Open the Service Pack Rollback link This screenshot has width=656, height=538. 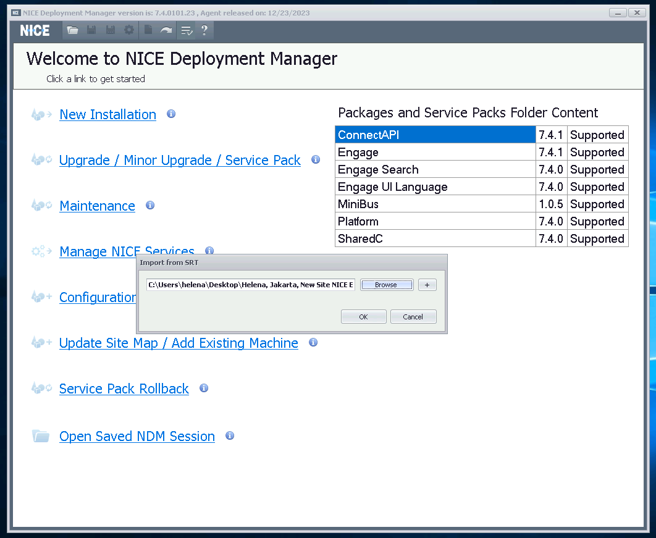[124, 389]
